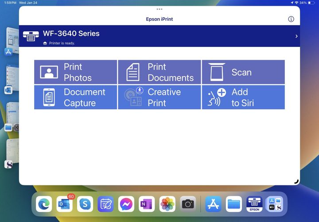Launch Skype from the dock
This screenshot has width=319, height=222.
pyautogui.click(x=85, y=204)
